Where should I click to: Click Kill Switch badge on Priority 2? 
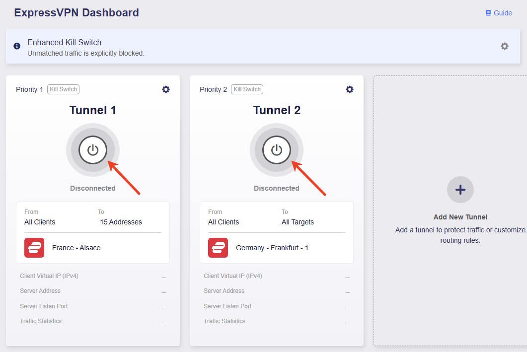tap(247, 89)
